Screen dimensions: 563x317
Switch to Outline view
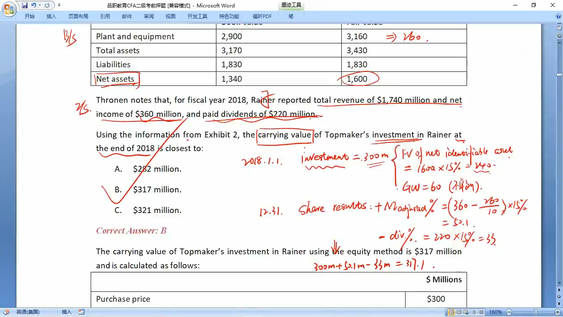point(474,312)
